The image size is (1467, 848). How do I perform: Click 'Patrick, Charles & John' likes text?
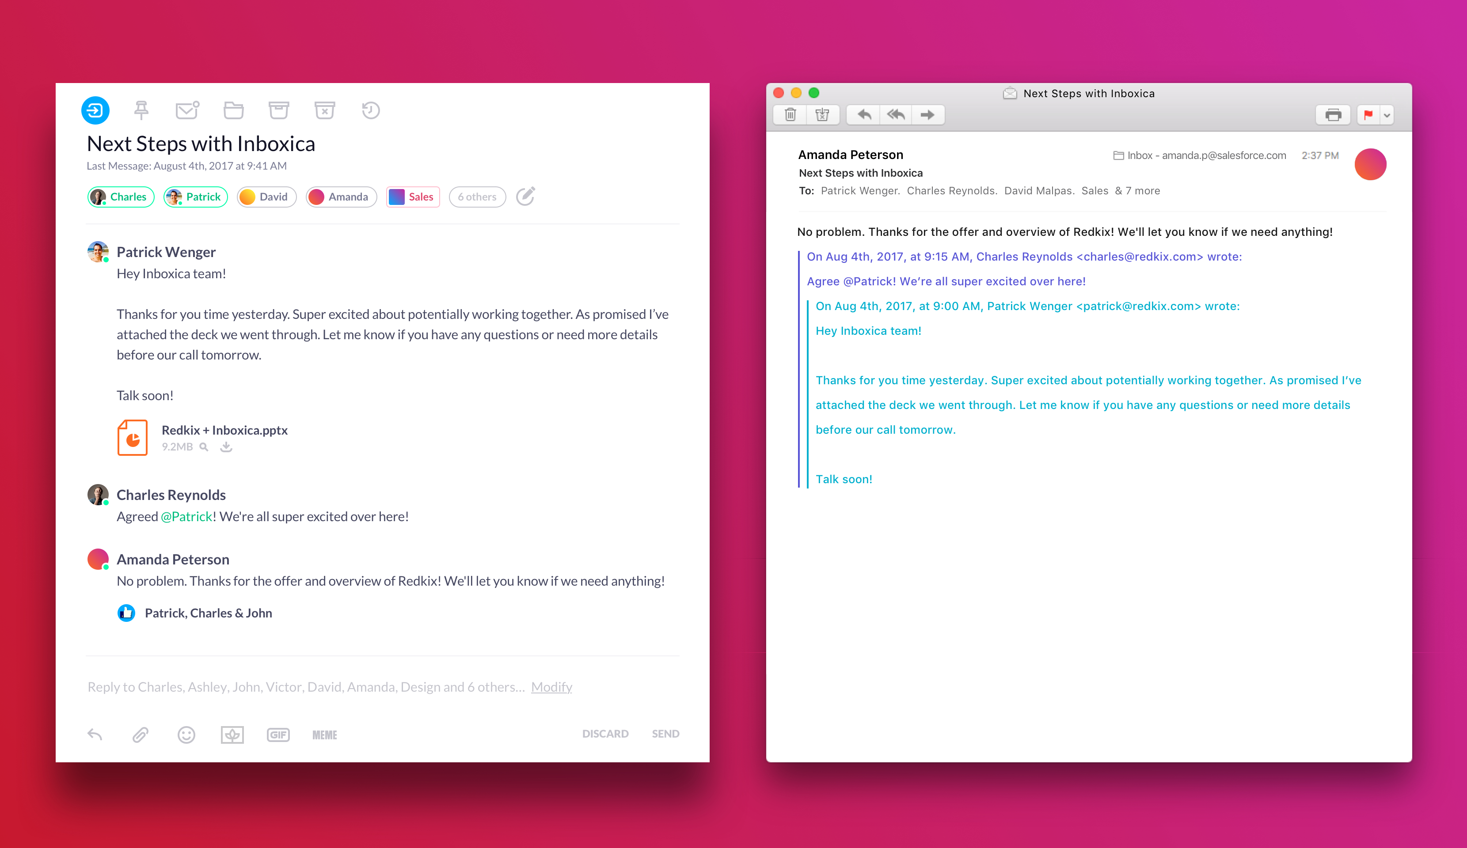tap(209, 613)
